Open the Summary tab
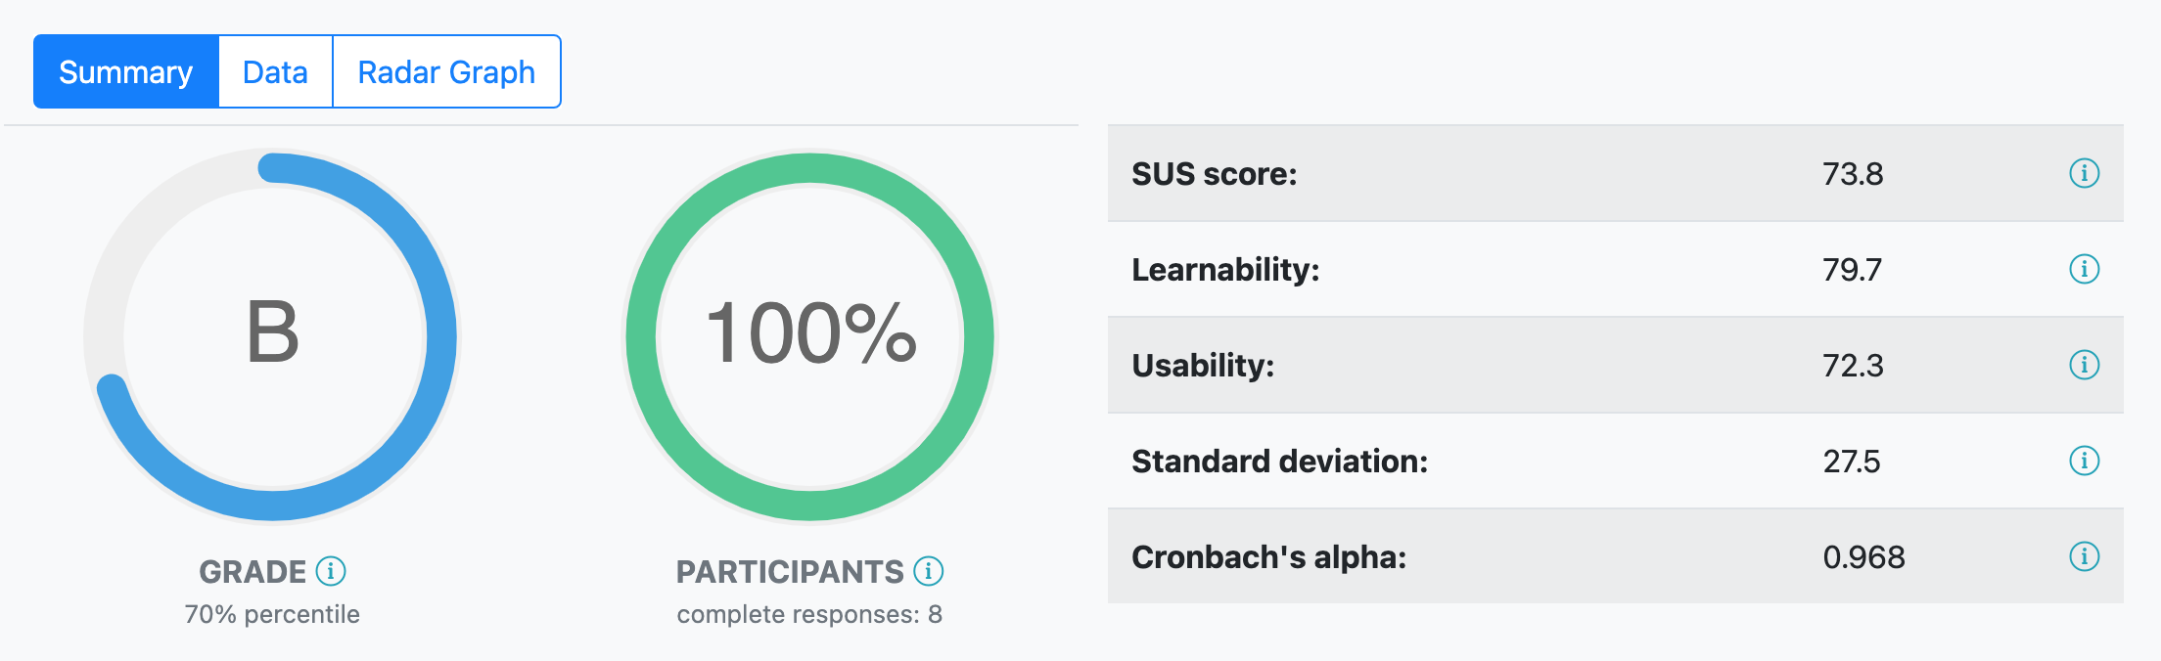The width and height of the screenshot is (2161, 661). coord(125,72)
